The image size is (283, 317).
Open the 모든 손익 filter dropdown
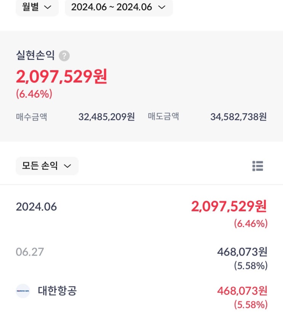(47, 166)
